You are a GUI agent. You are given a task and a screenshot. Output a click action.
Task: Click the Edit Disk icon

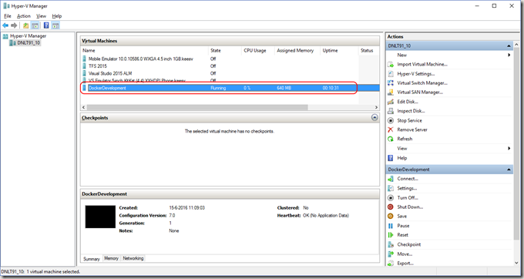pos(391,102)
